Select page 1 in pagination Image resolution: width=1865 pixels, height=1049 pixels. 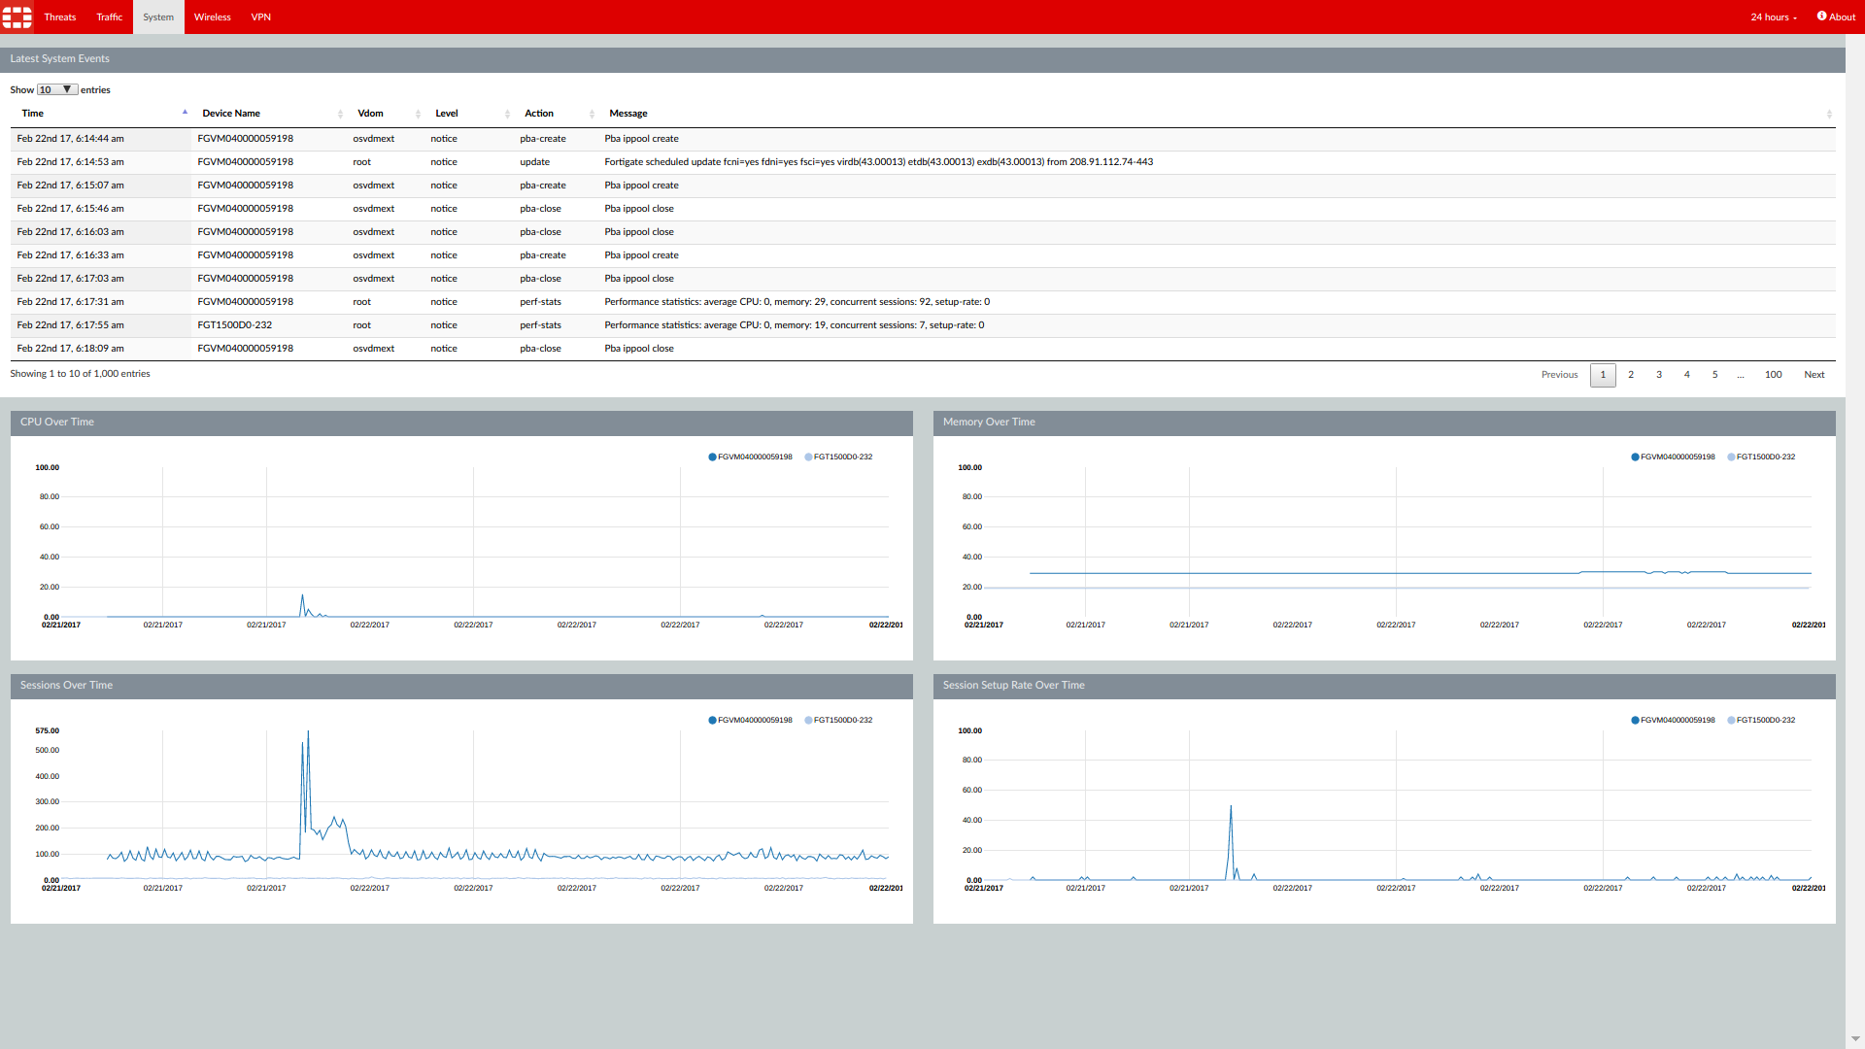click(x=1603, y=374)
